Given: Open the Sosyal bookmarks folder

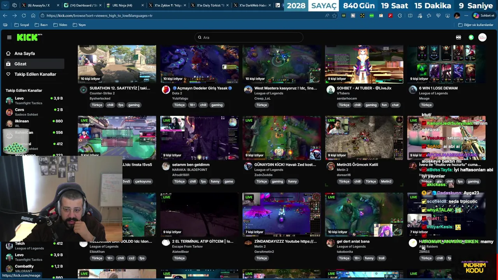Looking at the screenshot, I should point(22,25).
